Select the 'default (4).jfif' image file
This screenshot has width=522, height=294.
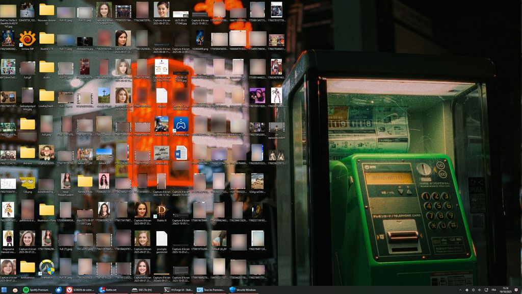point(219,241)
